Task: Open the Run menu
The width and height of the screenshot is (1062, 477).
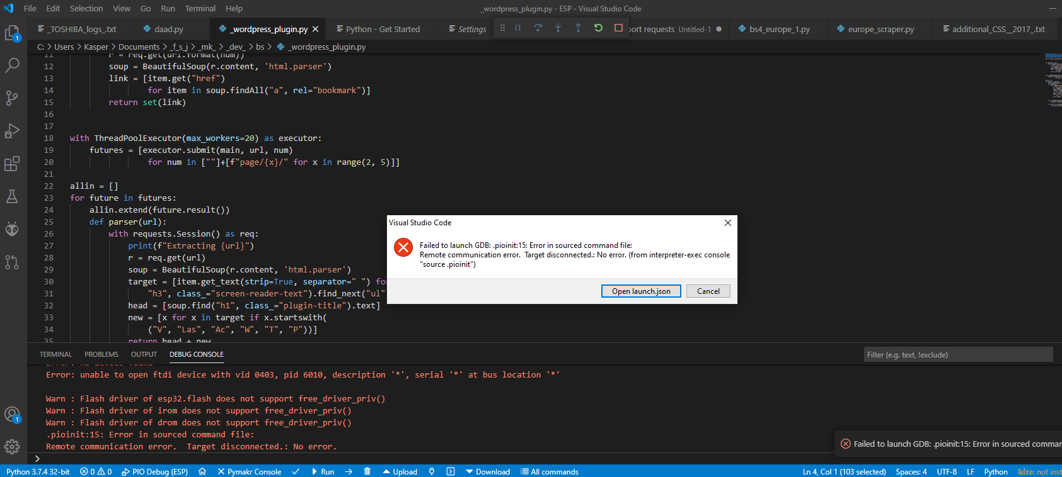Action: [168, 8]
